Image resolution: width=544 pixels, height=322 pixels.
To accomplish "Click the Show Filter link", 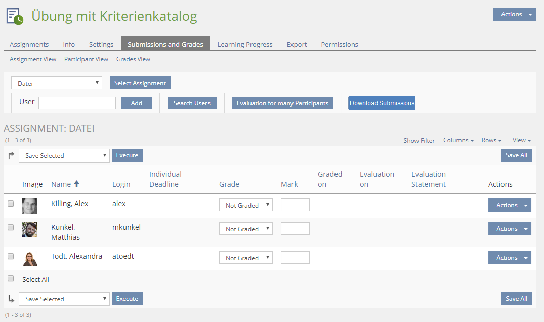I will (419, 141).
